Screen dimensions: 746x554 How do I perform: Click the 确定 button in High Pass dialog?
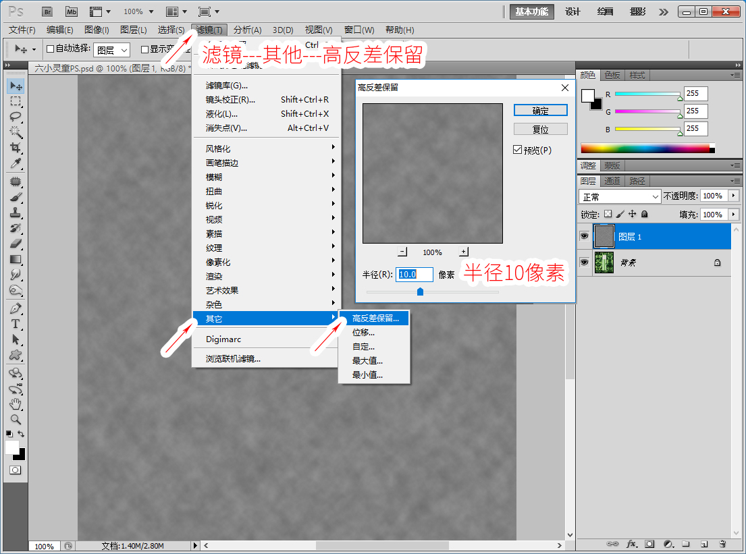[x=540, y=109]
